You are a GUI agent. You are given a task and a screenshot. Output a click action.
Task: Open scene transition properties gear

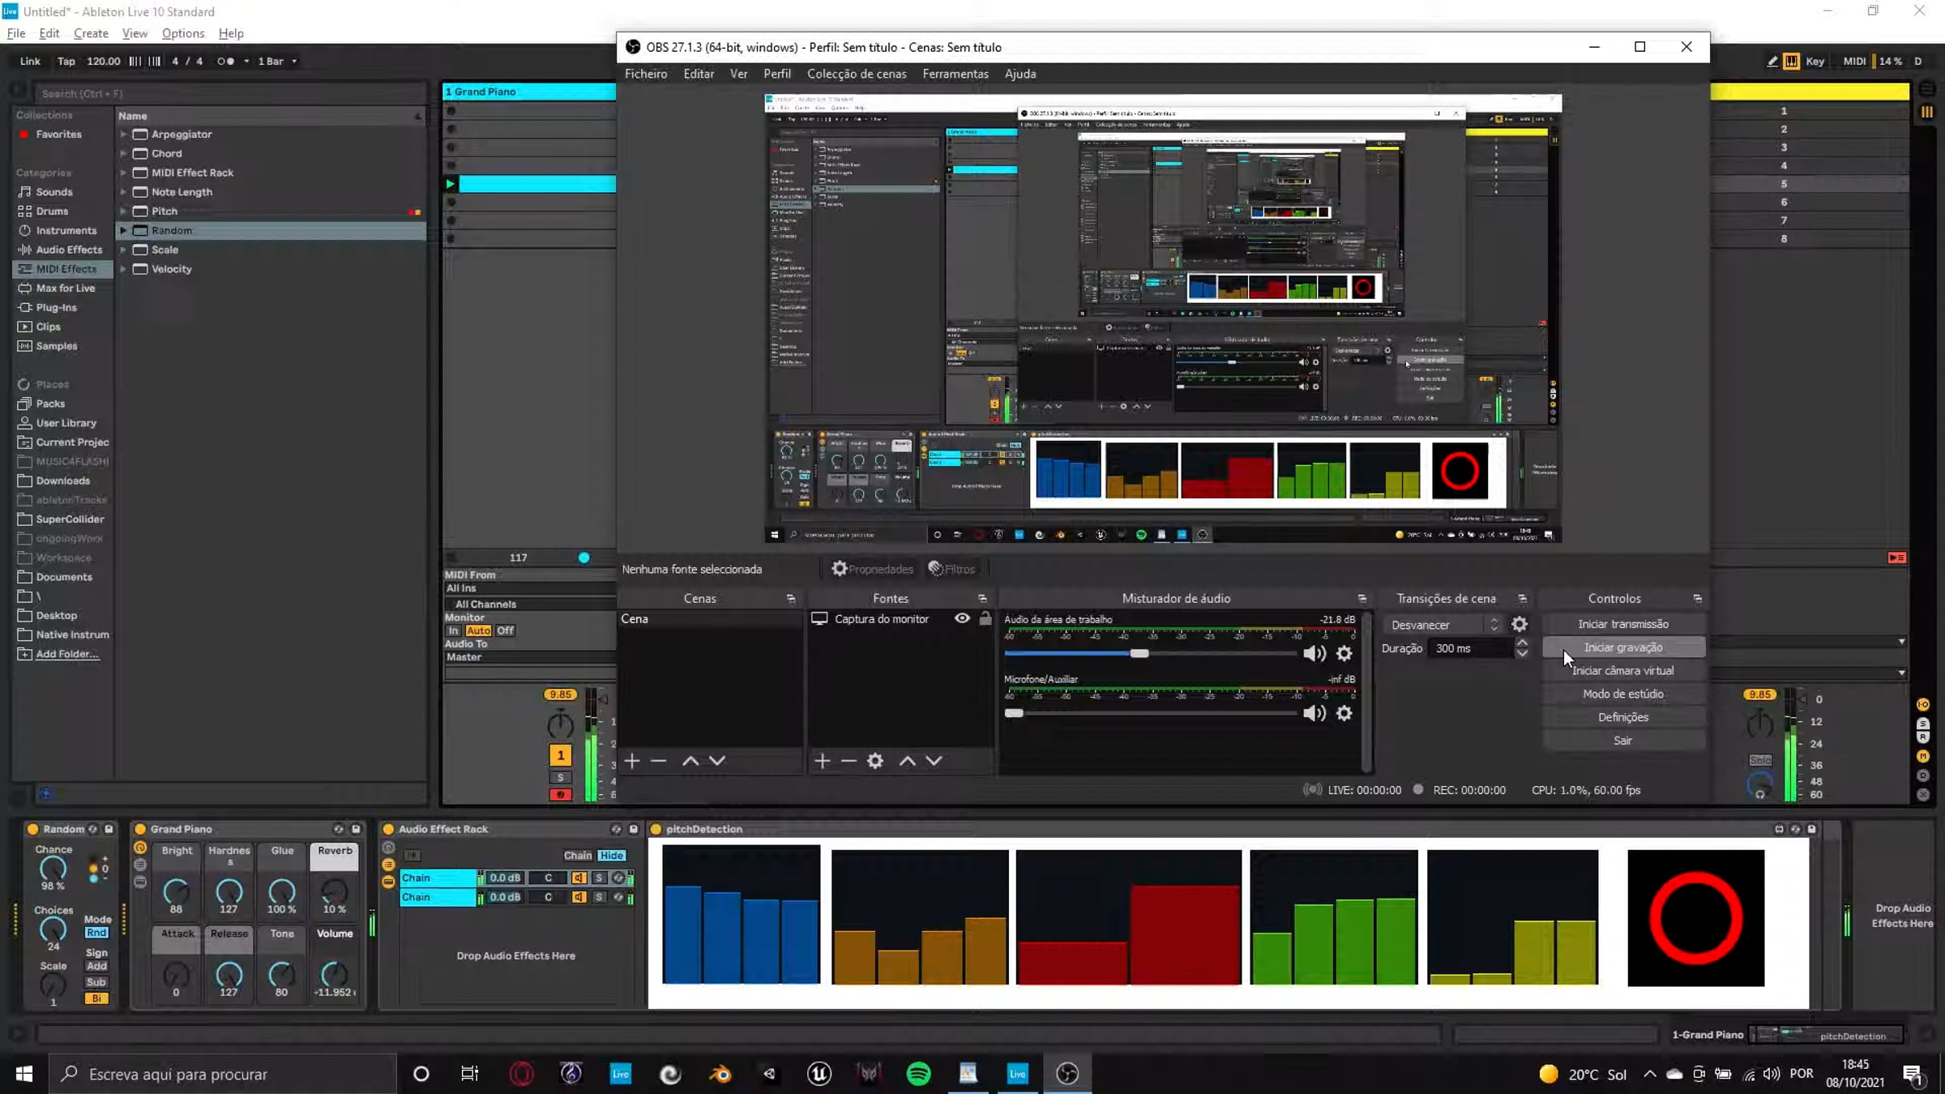pos(1520,624)
